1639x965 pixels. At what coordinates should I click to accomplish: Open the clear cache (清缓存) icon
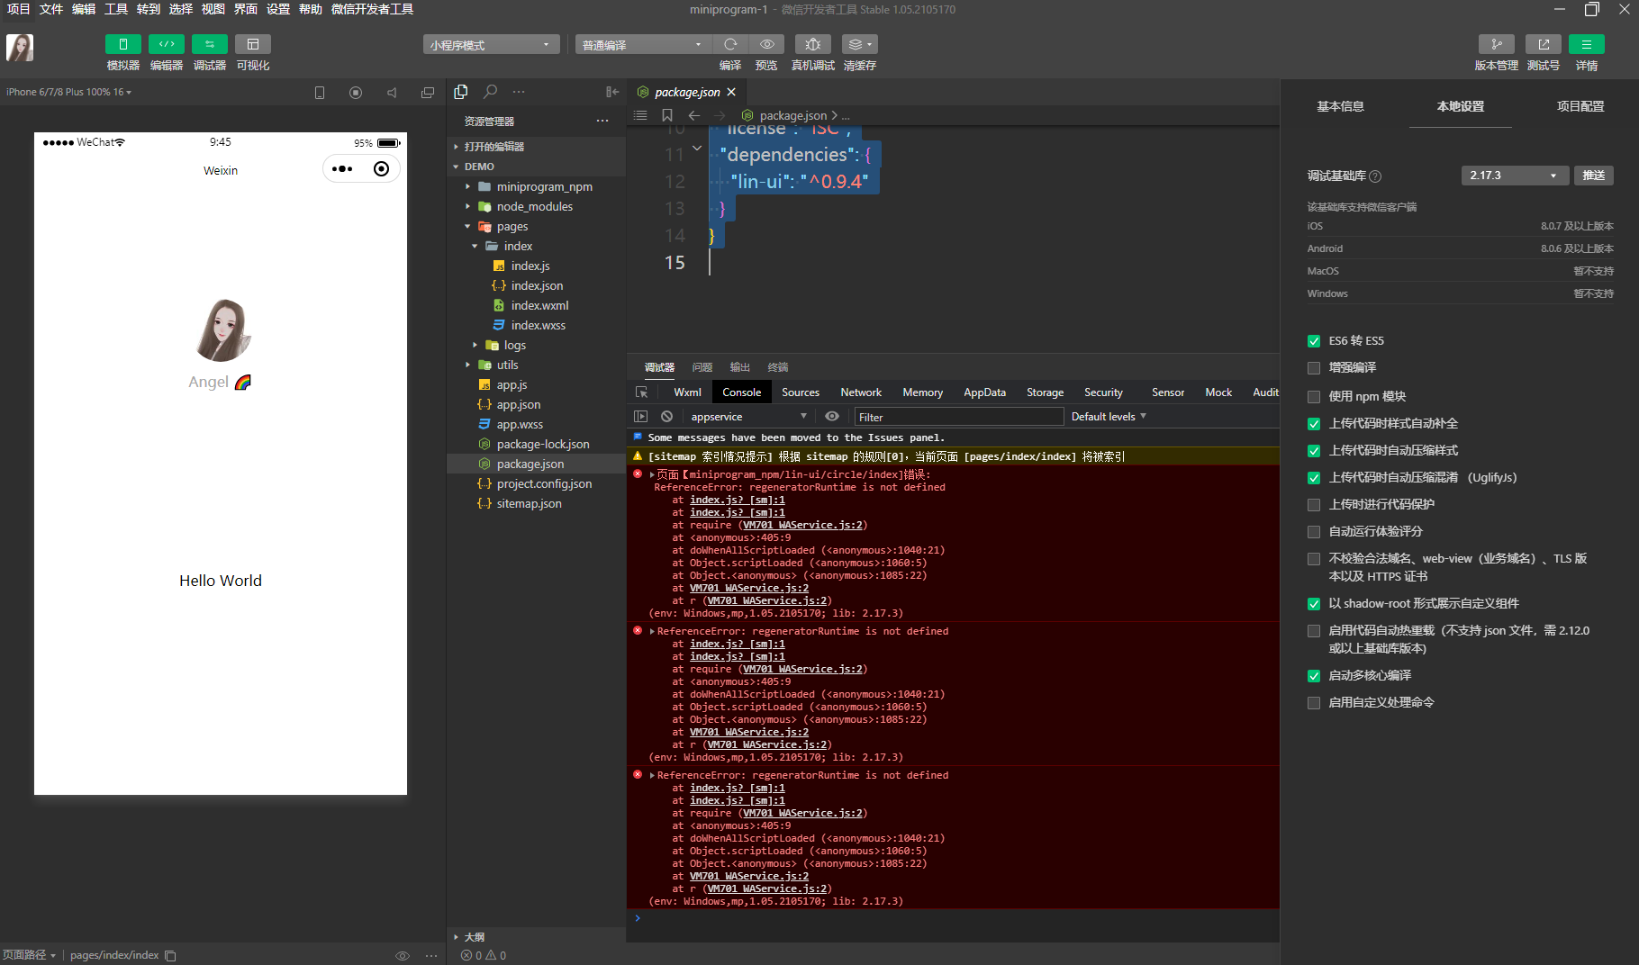coord(860,44)
